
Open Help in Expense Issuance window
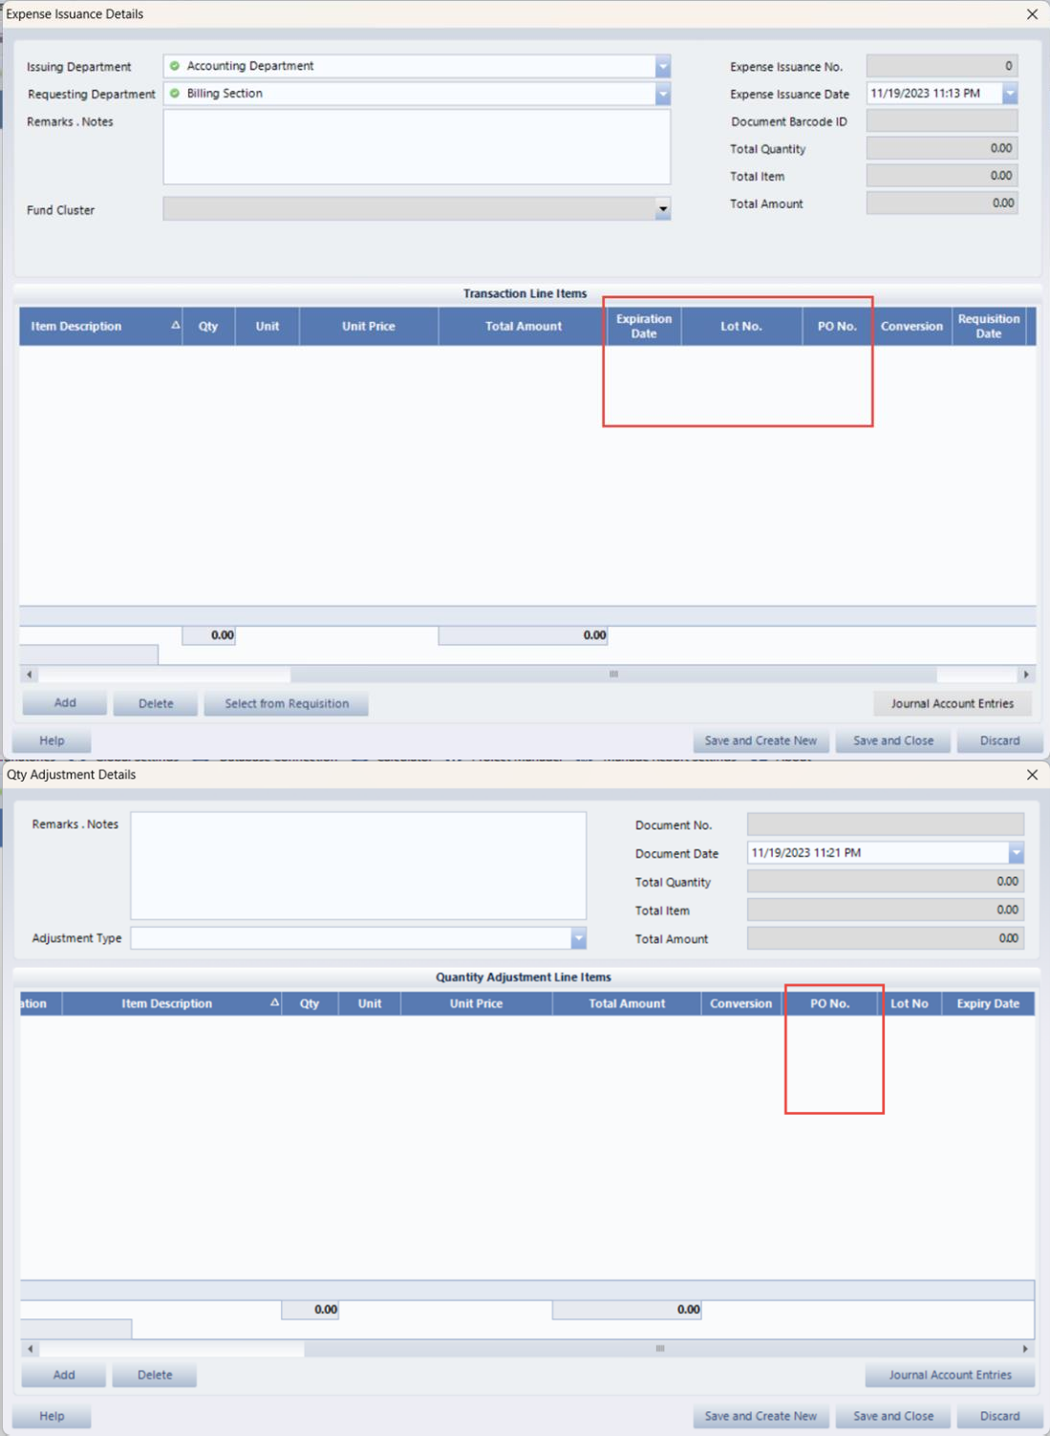(x=52, y=740)
